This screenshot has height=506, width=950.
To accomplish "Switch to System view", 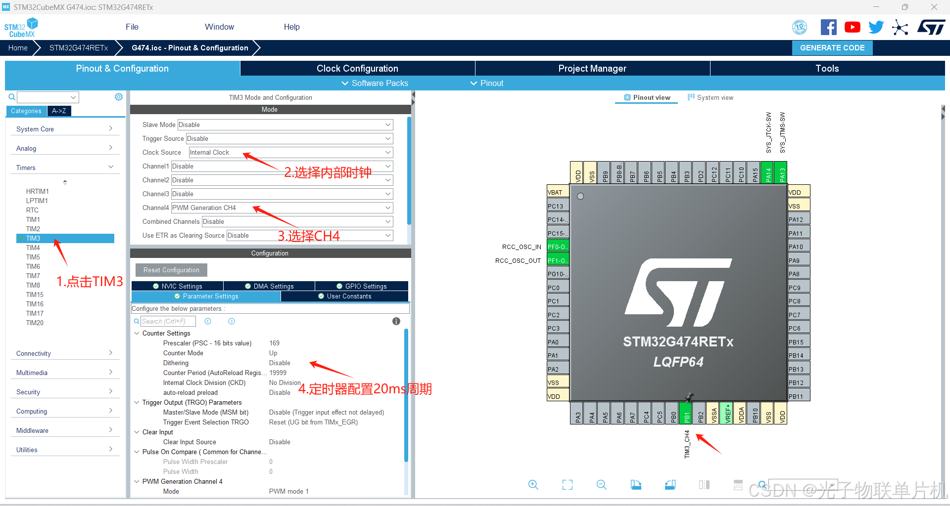I will 711,97.
